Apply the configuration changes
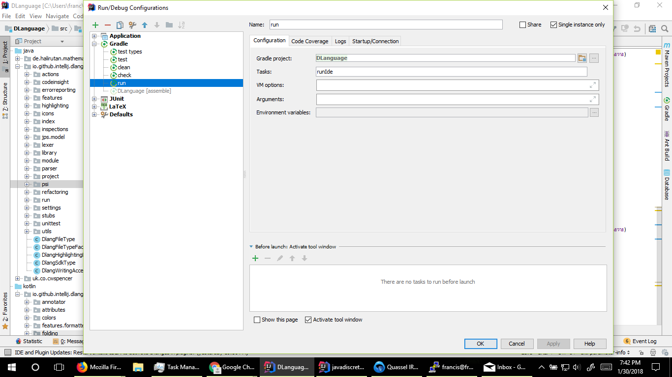Screen dimensions: 672x377 [553, 344]
